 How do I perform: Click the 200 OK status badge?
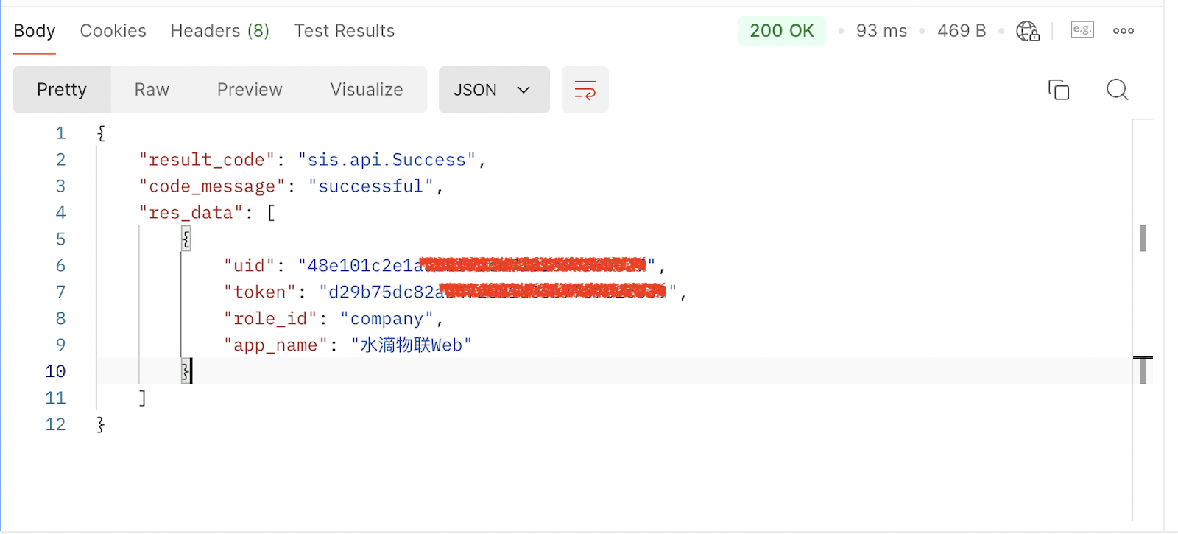781,31
